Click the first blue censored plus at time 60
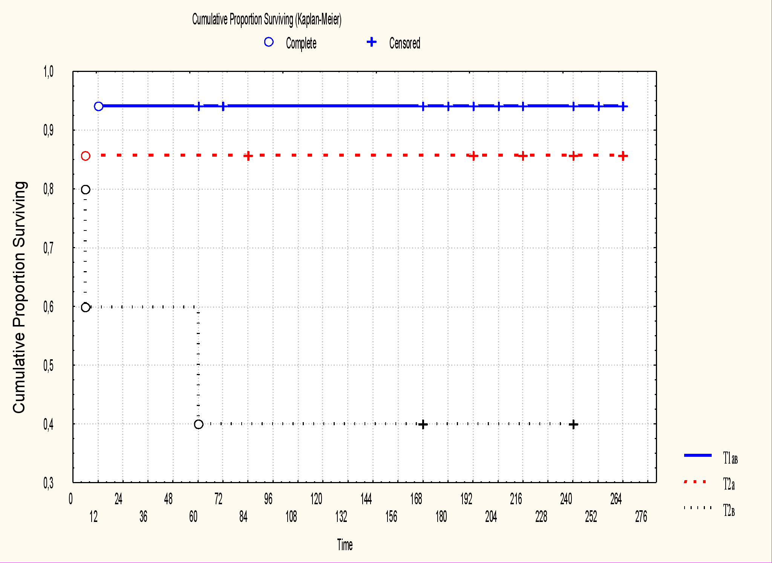 199,106
